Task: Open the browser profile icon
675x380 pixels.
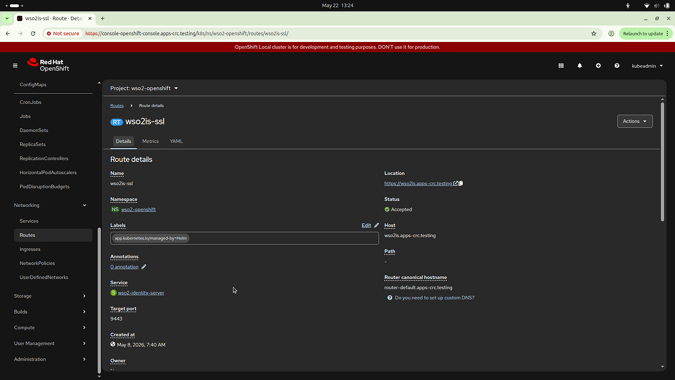Action: coord(611,34)
